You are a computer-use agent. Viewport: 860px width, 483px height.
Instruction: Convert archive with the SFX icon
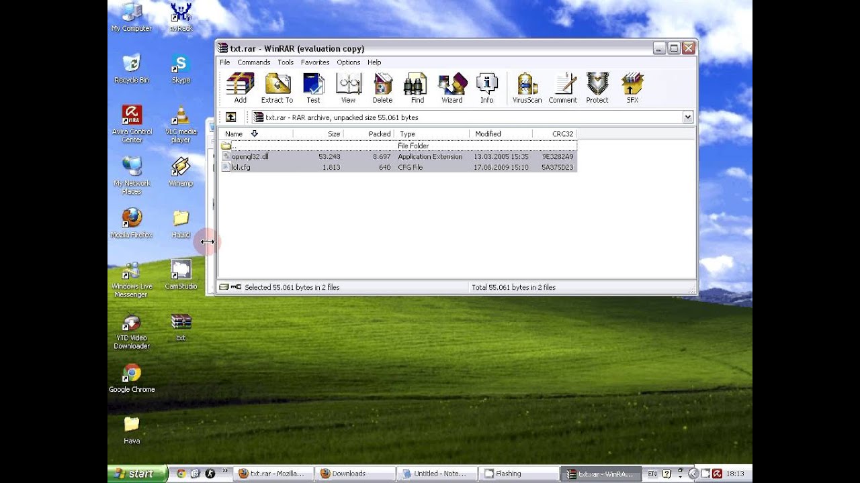(632, 88)
